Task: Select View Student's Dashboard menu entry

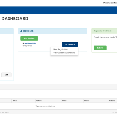Action: coord(64,53)
